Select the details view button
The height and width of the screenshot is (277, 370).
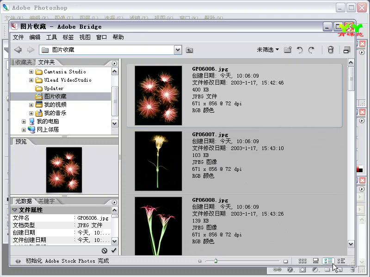(328, 261)
